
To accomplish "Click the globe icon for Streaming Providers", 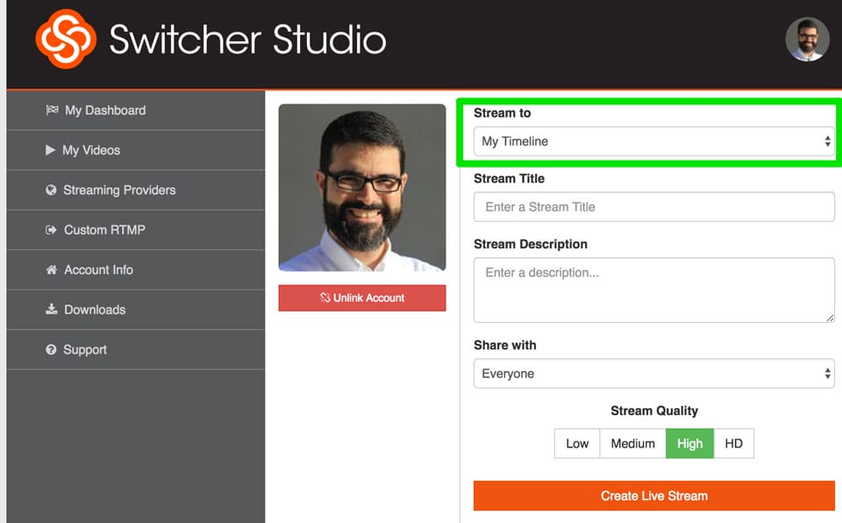I will (52, 190).
